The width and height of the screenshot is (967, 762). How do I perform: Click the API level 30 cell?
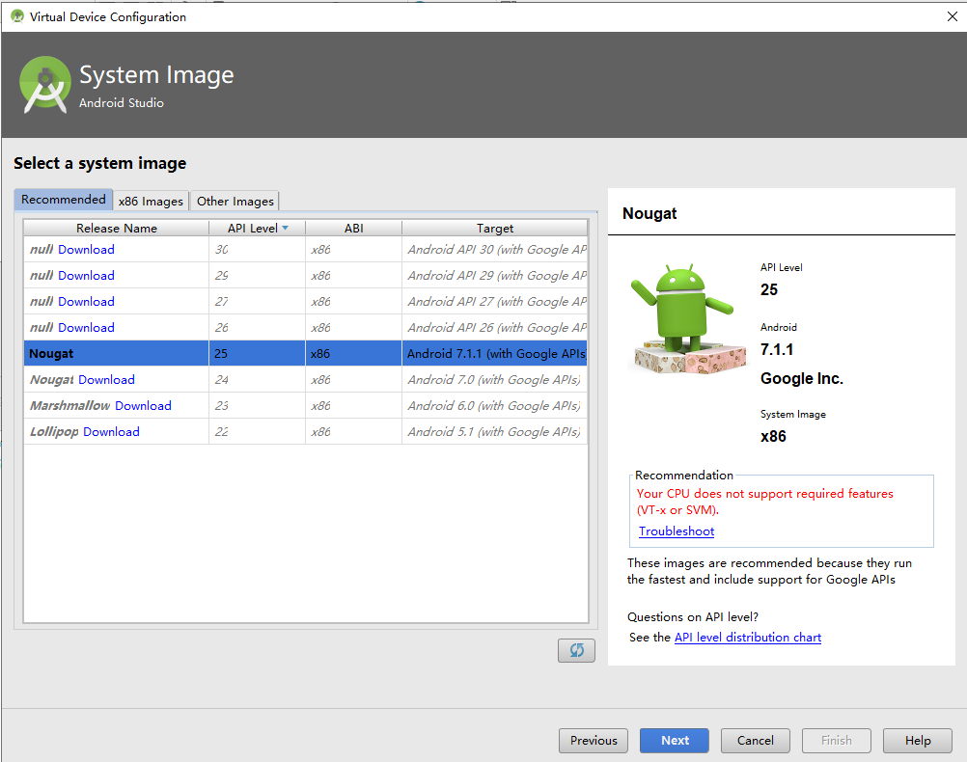coord(257,249)
